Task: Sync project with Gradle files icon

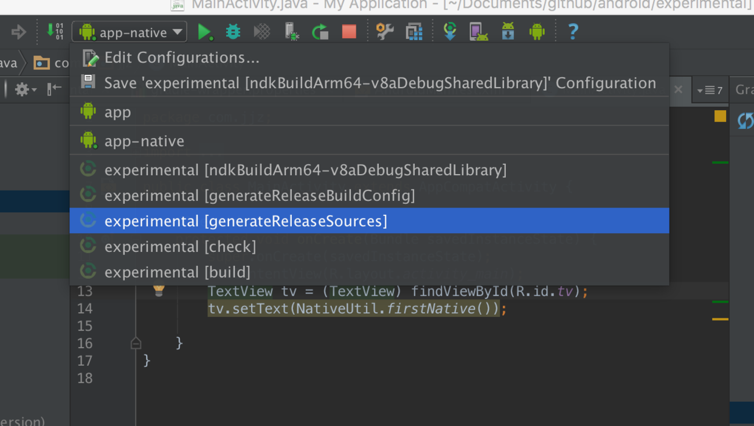Action: coord(450,32)
